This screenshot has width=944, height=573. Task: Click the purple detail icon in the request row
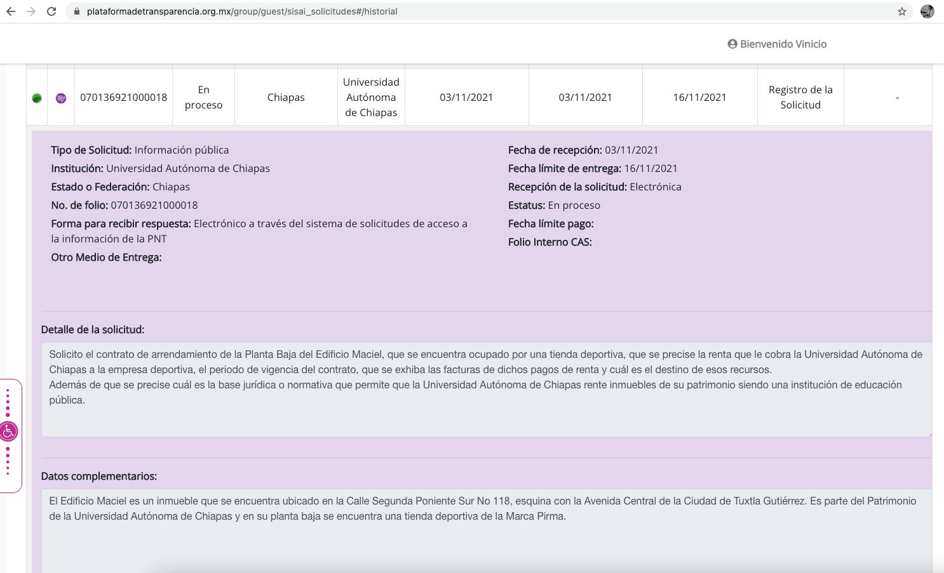click(61, 98)
